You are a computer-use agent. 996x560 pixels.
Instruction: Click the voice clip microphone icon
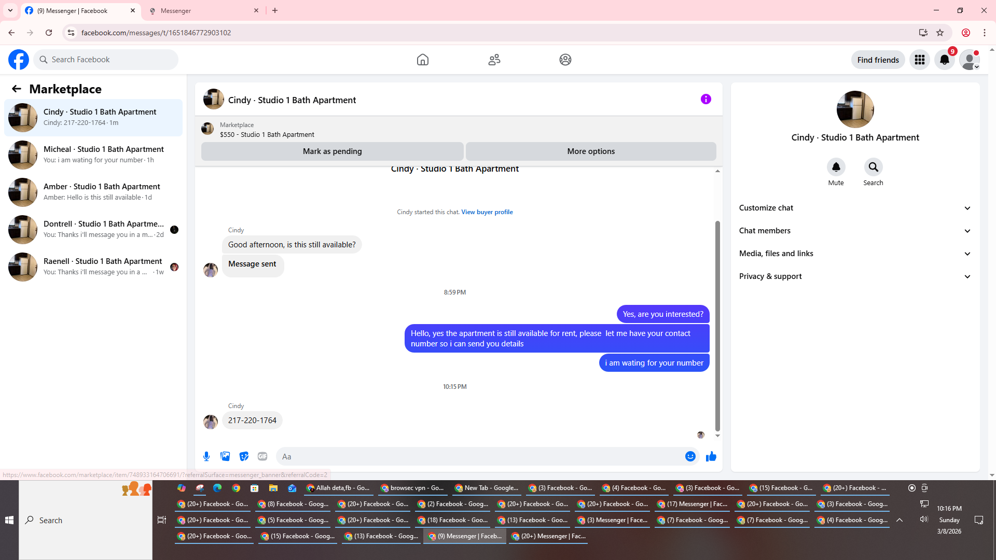(206, 456)
